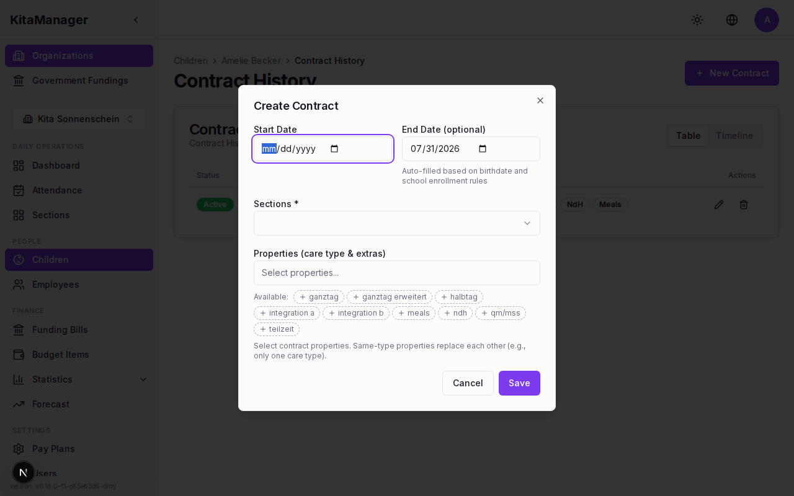
Task: Open the Forecast section
Action: pos(50,404)
